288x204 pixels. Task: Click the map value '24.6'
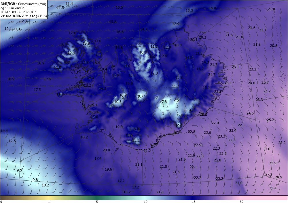[x=250, y=113]
